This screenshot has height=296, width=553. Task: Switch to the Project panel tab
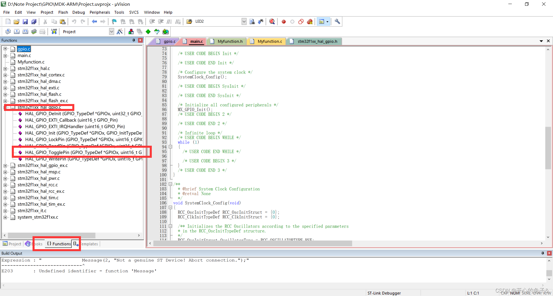tap(12, 244)
